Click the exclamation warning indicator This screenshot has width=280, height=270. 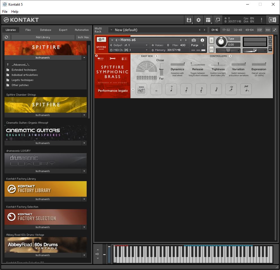pyautogui.click(x=261, y=20)
